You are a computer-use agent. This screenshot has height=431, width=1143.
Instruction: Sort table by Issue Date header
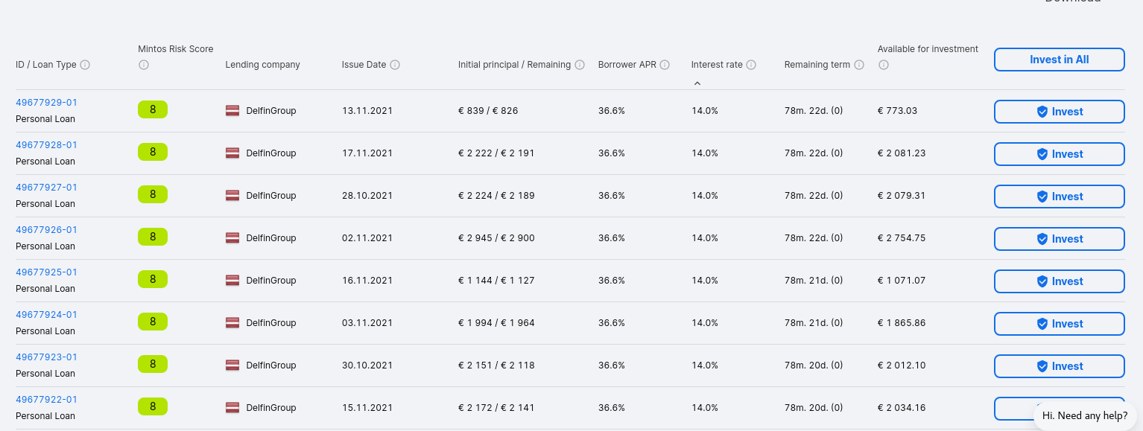tap(364, 65)
